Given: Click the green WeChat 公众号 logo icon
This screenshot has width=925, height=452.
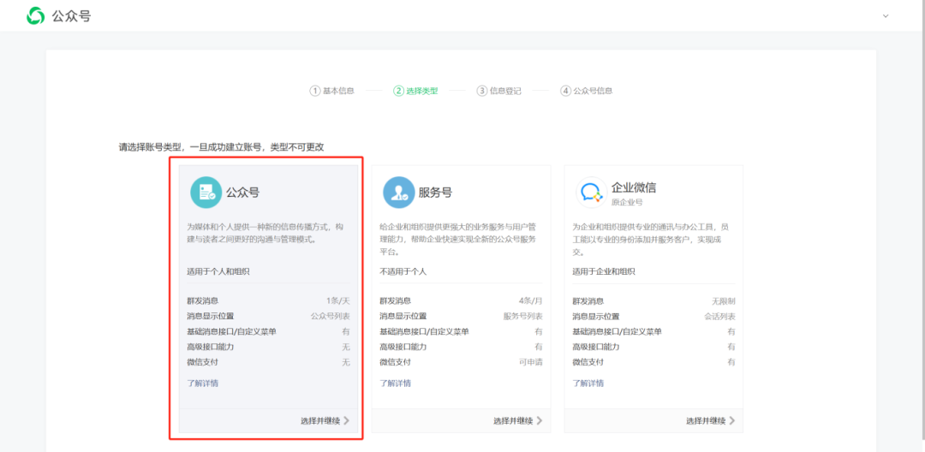Looking at the screenshot, I should click(x=36, y=16).
